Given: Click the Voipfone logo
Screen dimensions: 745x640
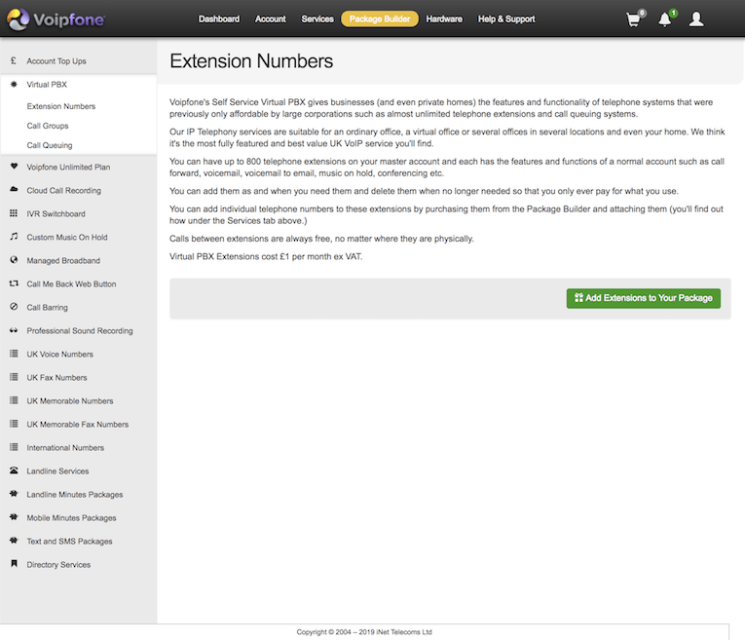Looking at the screenshot, I should (x=56, y=19).
